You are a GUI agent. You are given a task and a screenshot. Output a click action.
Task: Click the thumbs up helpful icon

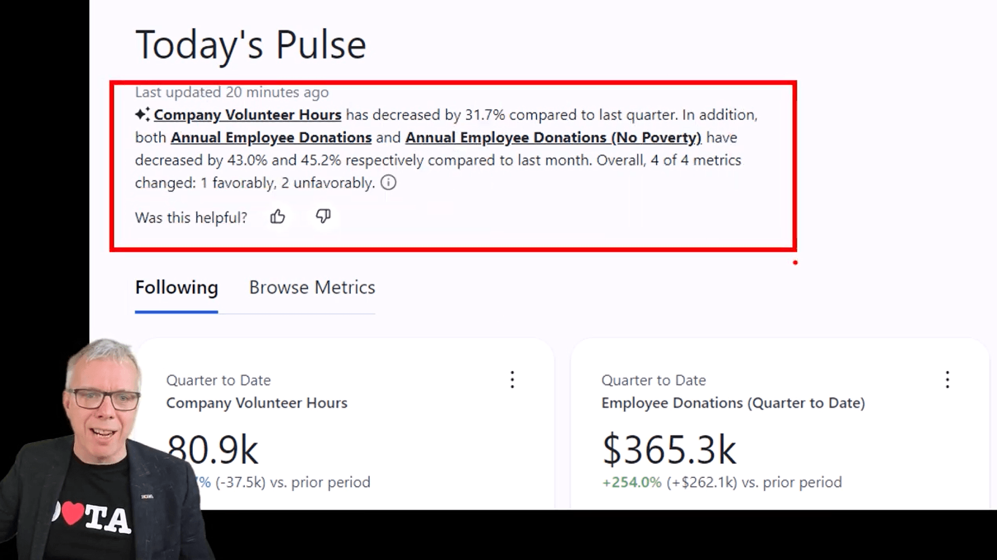278,217
